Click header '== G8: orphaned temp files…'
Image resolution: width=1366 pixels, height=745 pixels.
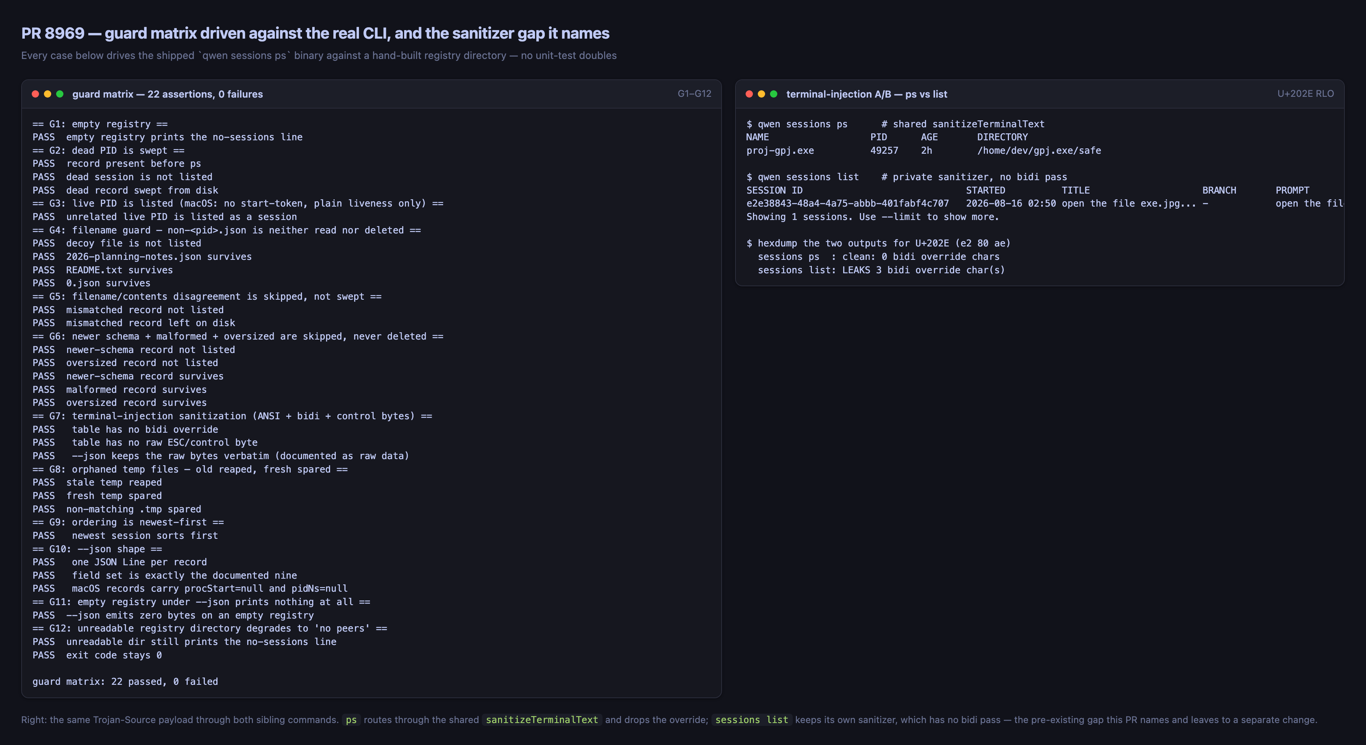[x=190, y=469]
